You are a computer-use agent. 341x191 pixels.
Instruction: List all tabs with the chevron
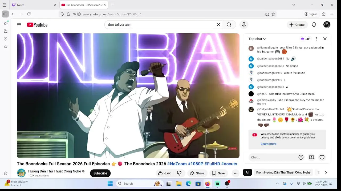click(x=294, y=5)
